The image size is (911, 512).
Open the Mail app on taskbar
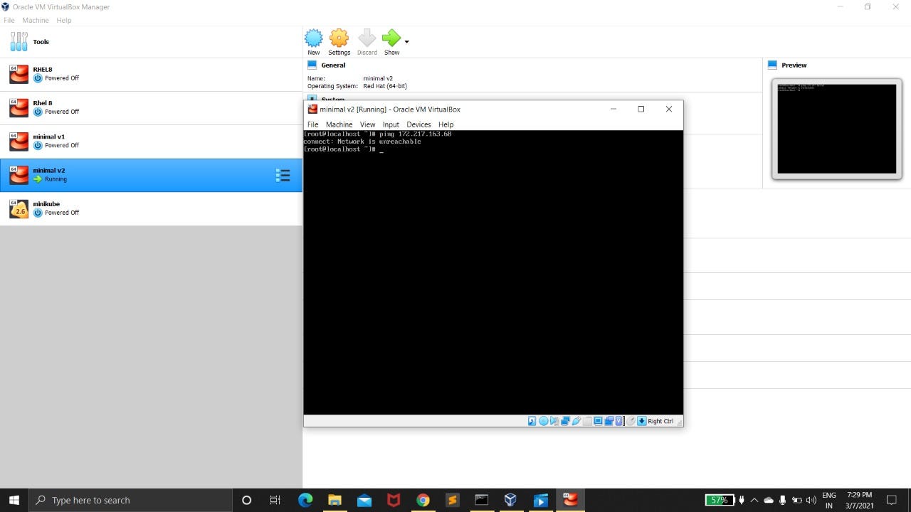pyautogui.click(x=364, y=500)
